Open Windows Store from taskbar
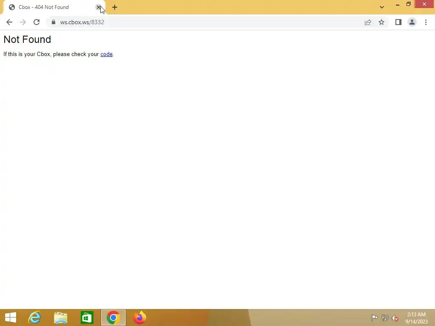This screenshot has height=326, width=435. click(x=87, y=318)
